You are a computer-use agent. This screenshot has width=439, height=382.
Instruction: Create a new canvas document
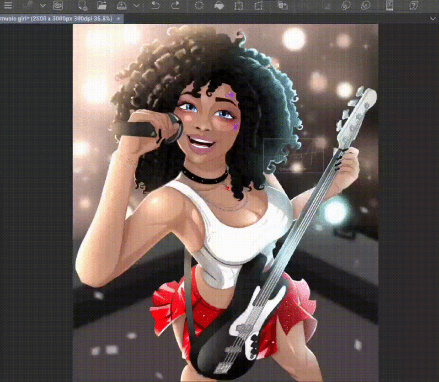83,5
